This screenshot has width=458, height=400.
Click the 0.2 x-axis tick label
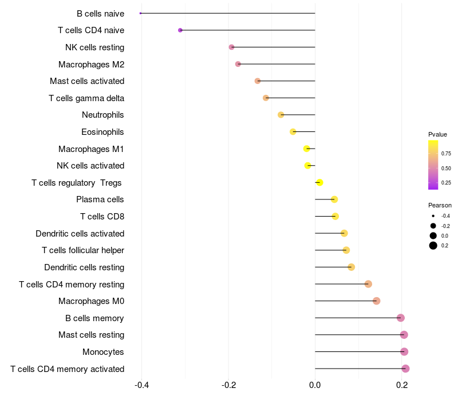tap(402, 385)
